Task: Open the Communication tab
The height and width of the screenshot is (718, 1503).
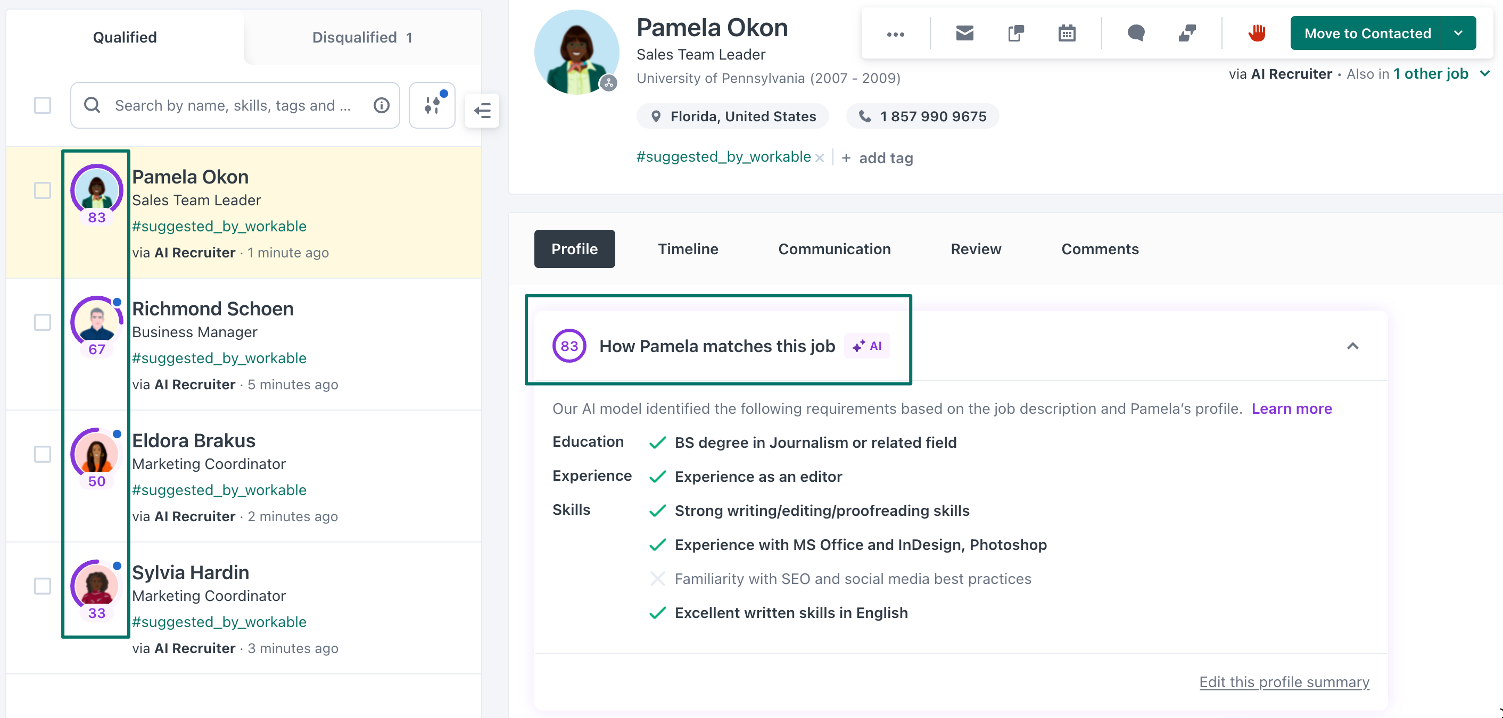Action: [x=835, y=249]
